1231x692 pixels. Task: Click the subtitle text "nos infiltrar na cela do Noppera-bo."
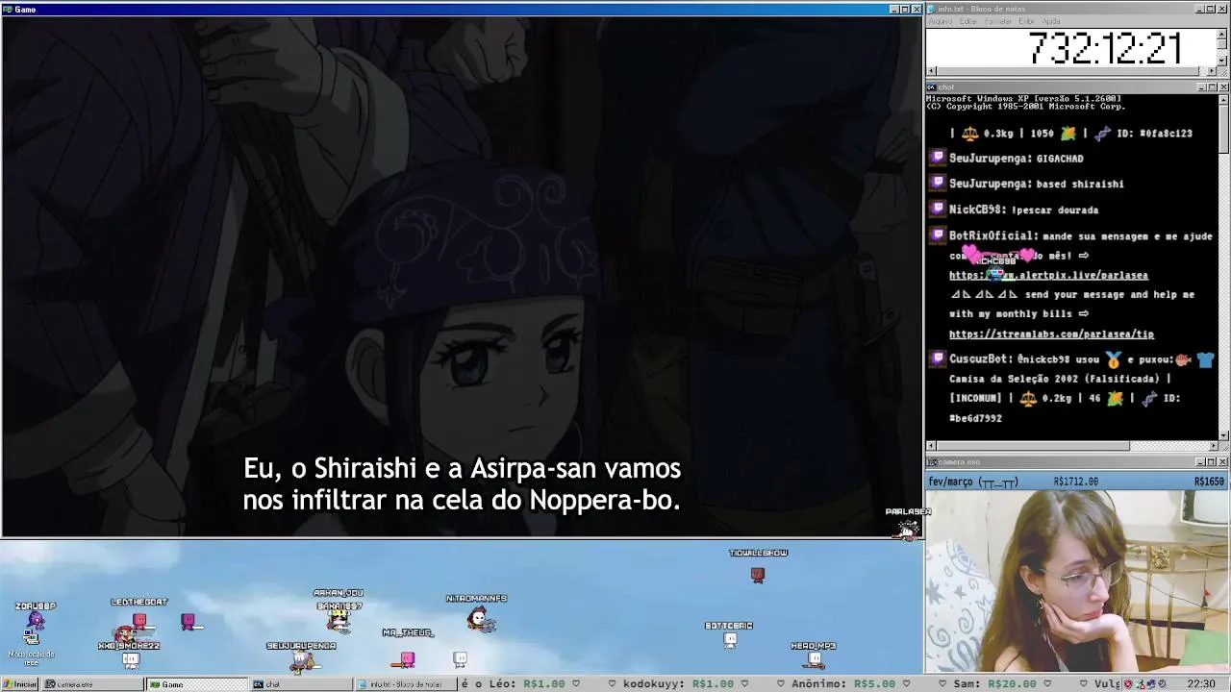tap(462, 501)
